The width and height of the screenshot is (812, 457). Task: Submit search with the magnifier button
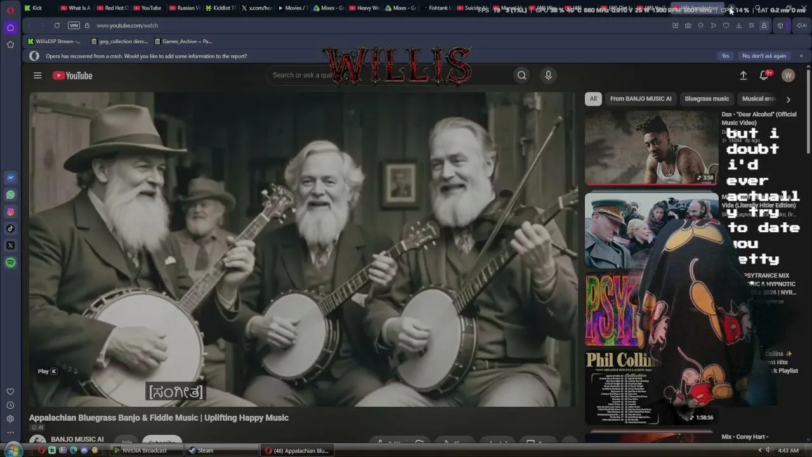pyautogui.click(x=521, y=75)
